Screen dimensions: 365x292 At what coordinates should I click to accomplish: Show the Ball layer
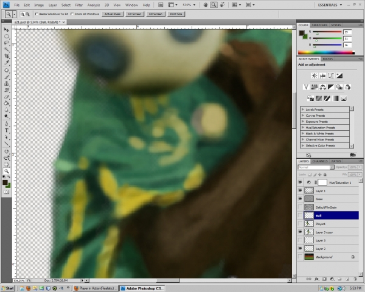pos(300,215)
